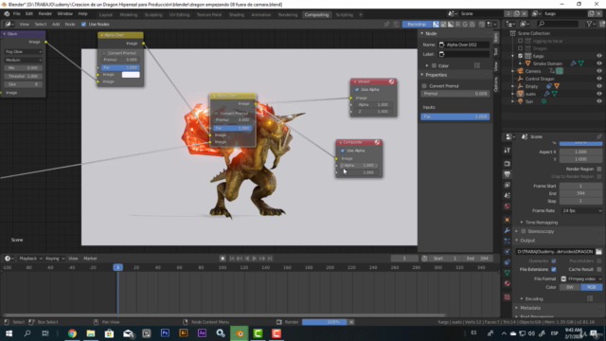Open the Modifiers properties wrench icon
The image size is (606, 341).
[508, 230]
